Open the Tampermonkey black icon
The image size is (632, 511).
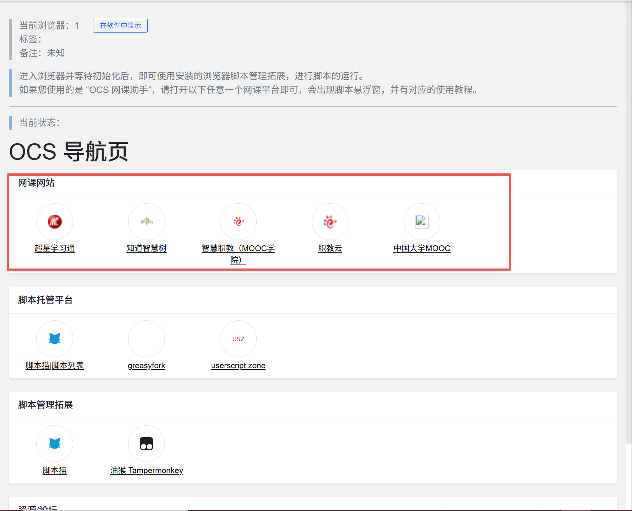pos(147,444)
